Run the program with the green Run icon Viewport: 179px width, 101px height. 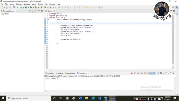point(26,8)
